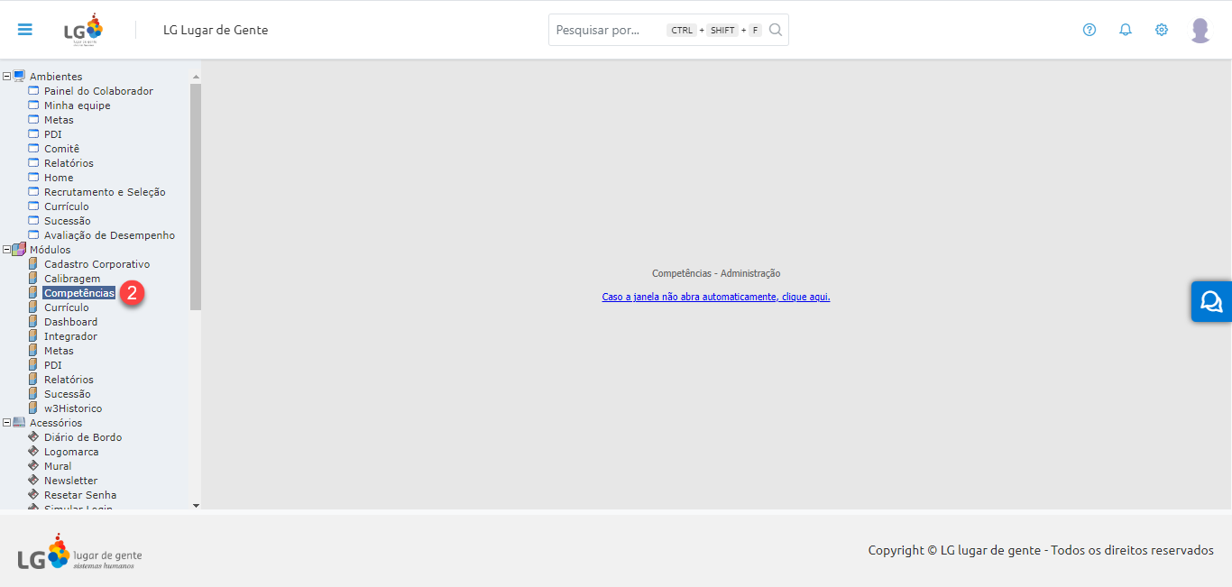Viewport: 1232px width, 587px height.
Task: Open Cadastro Corporativo module
Action: pos(97,264)
